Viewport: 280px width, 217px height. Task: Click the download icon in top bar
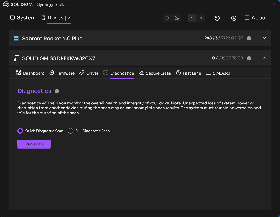coord(234,18)
